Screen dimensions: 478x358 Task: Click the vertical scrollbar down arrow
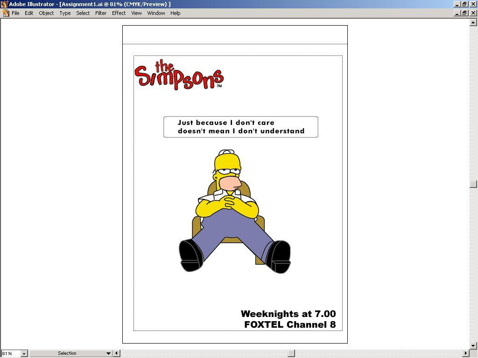click(x=473, y=346)
